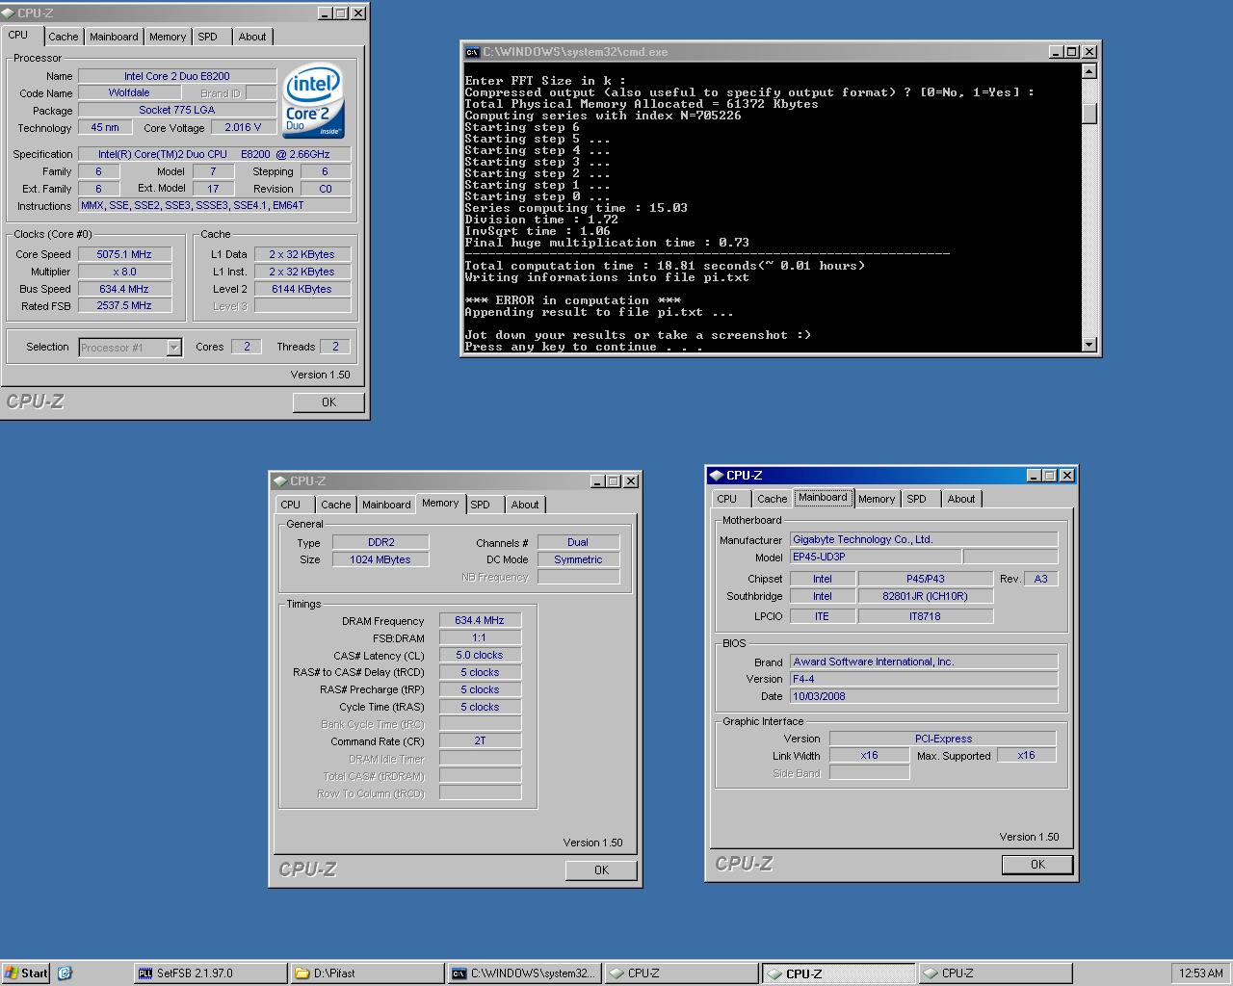The height and width of the screenshot is (986, 1233).
Task: Click the Core Voltage value 2.016 V
Action: [245, 127]
